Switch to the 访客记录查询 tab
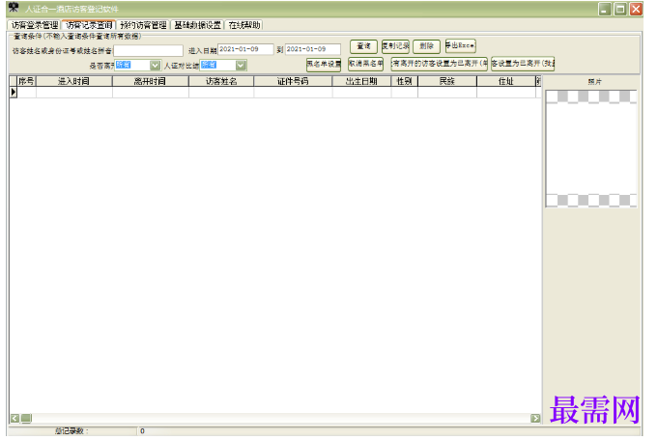The width and height of the screenshot is (658, 440). [89, 25]
